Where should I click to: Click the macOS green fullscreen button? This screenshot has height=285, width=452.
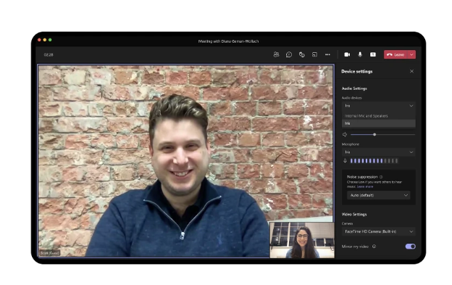[50, 40]
